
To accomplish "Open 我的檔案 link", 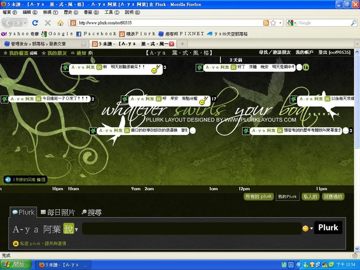I will click(x=19, y=53).
